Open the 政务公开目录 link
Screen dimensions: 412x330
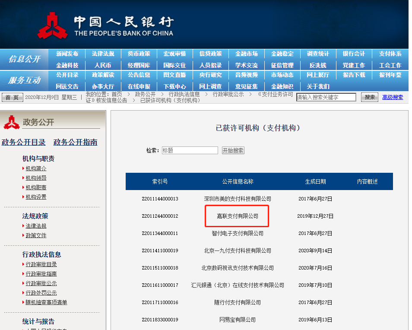coord(23,142)
